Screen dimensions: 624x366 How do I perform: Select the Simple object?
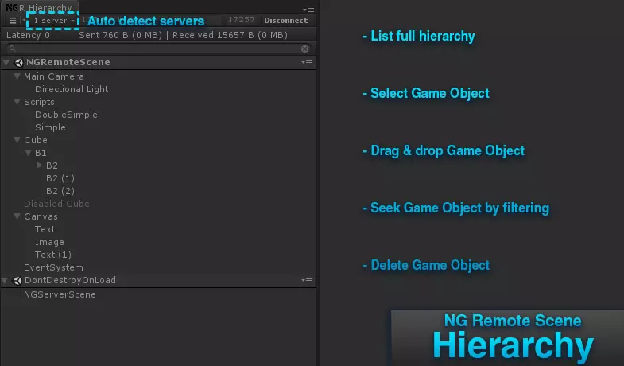(50, 127)
